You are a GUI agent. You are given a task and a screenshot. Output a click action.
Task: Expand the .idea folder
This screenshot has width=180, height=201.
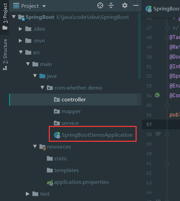pos(21,29)
